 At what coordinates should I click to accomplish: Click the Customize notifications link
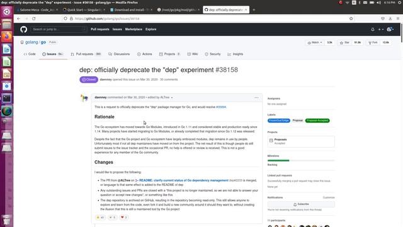[x=329, y=197]
